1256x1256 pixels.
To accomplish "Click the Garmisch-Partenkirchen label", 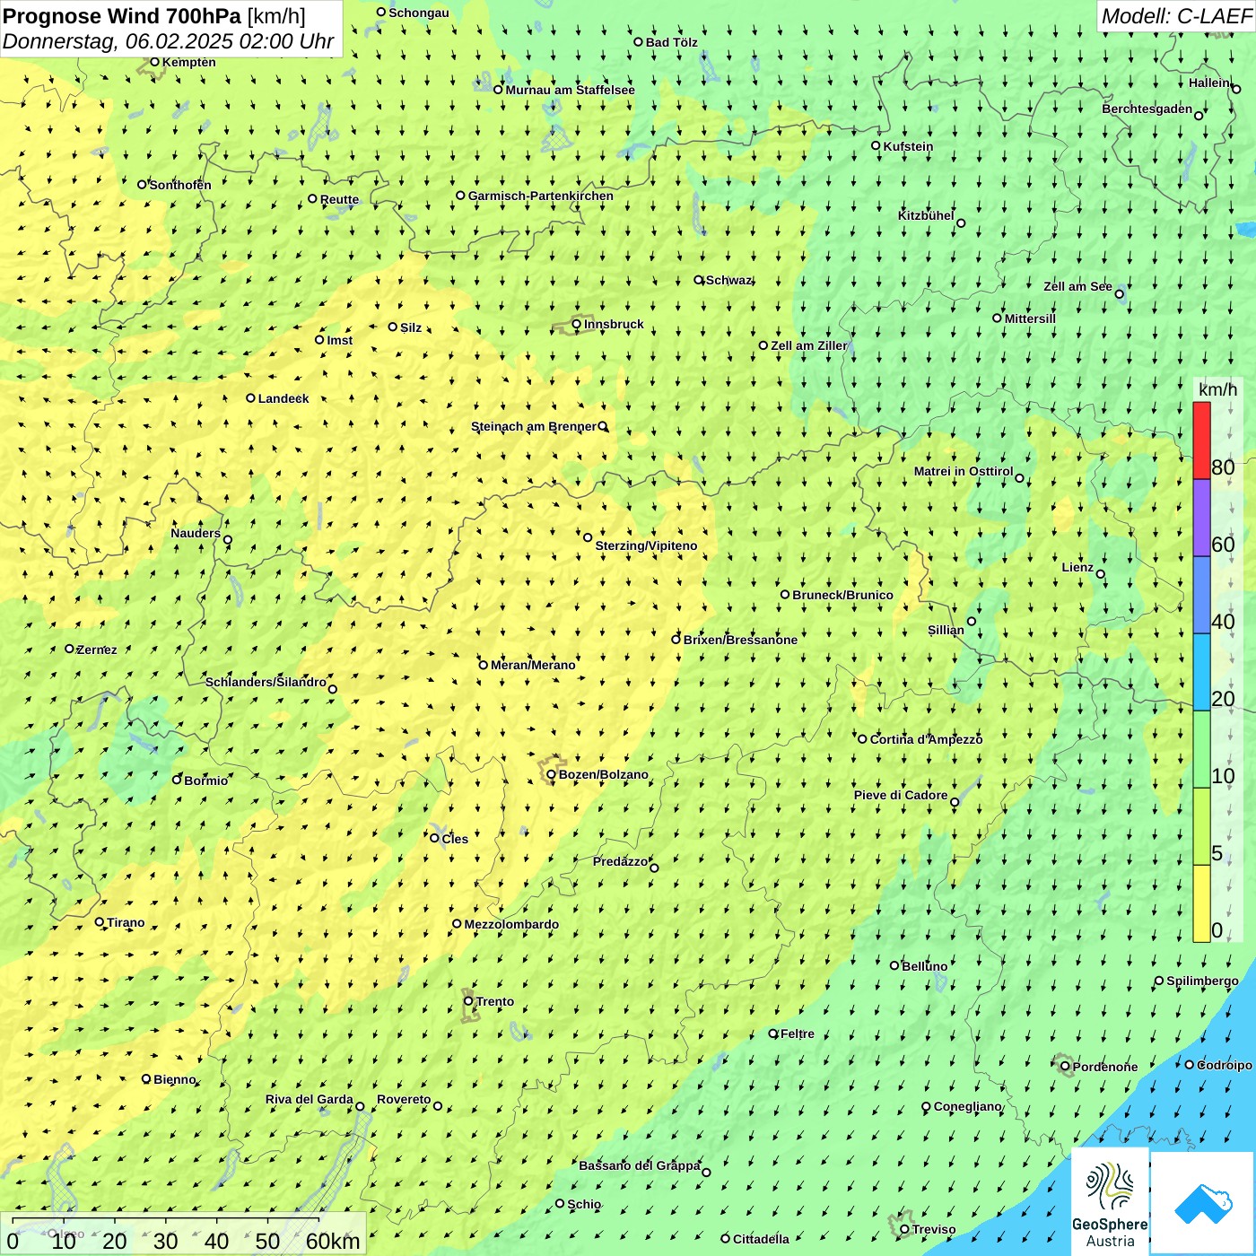I will click(x=541, y=196).
